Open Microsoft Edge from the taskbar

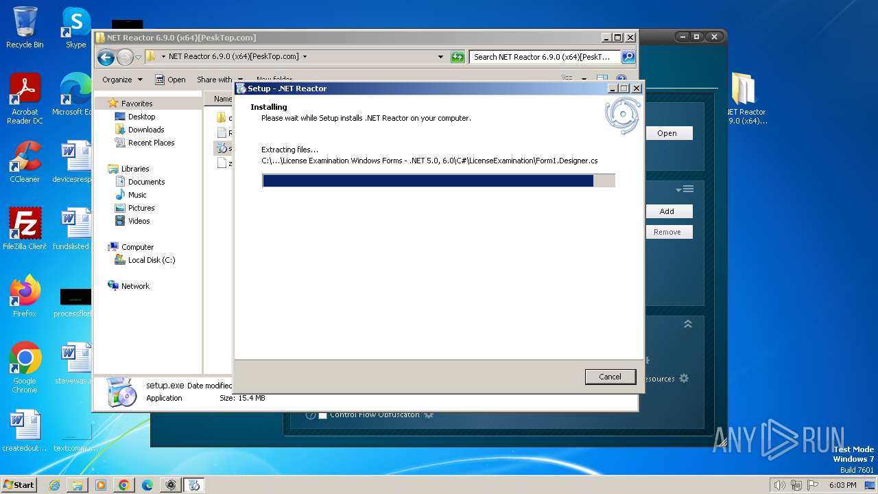(147, 485)
